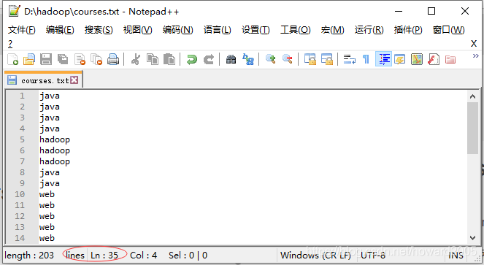Viewport: 484px width, 265px height.
Task: Open the 窗口(W) menu
Action: 448,30
